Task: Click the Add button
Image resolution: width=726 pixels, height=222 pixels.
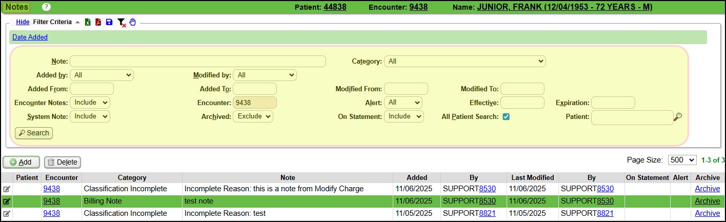Action: pos(21,162)
